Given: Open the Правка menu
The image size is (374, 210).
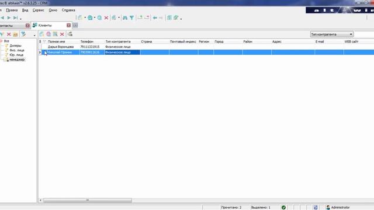Looking at the screenshot, I should tap(12, 10).
